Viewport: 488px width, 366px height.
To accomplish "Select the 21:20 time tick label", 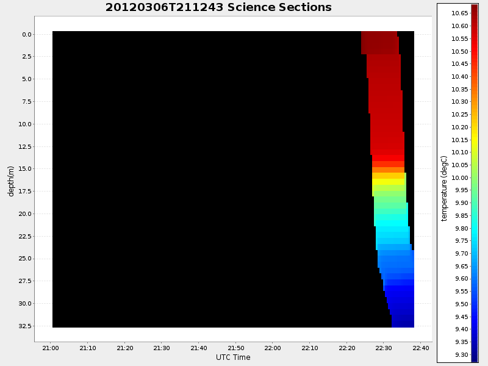I will point(125,348).
